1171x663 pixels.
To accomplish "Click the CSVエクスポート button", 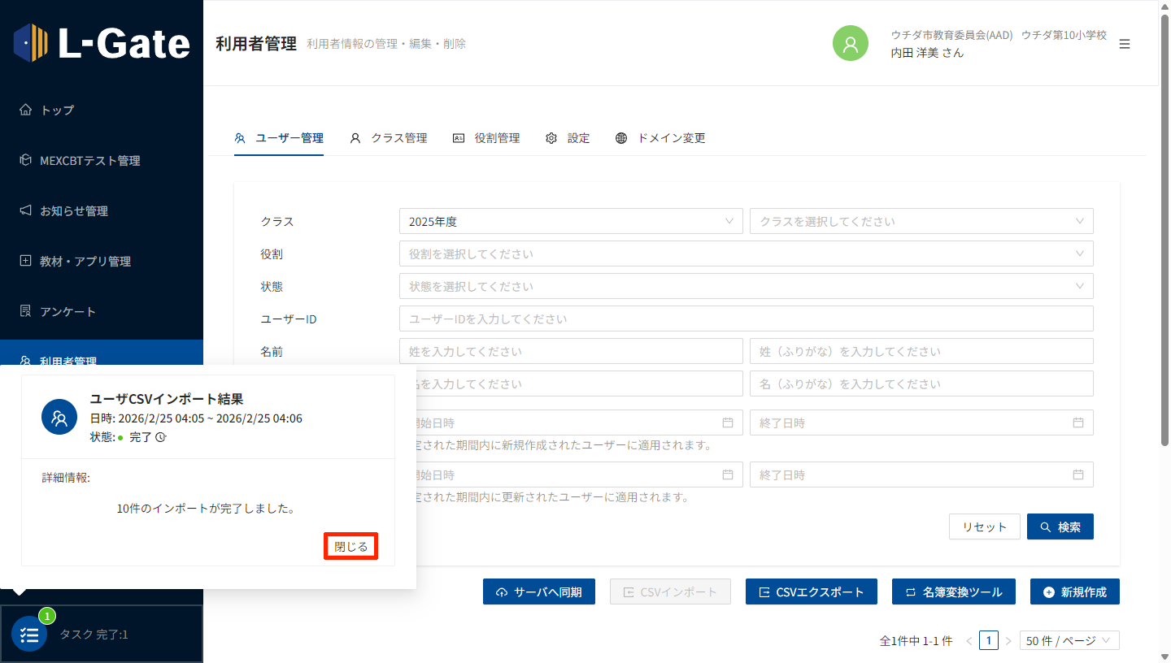I will click(x=811, y=591).
